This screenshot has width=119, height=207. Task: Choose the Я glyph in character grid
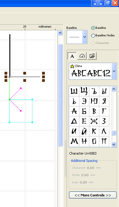click(104, 101)
